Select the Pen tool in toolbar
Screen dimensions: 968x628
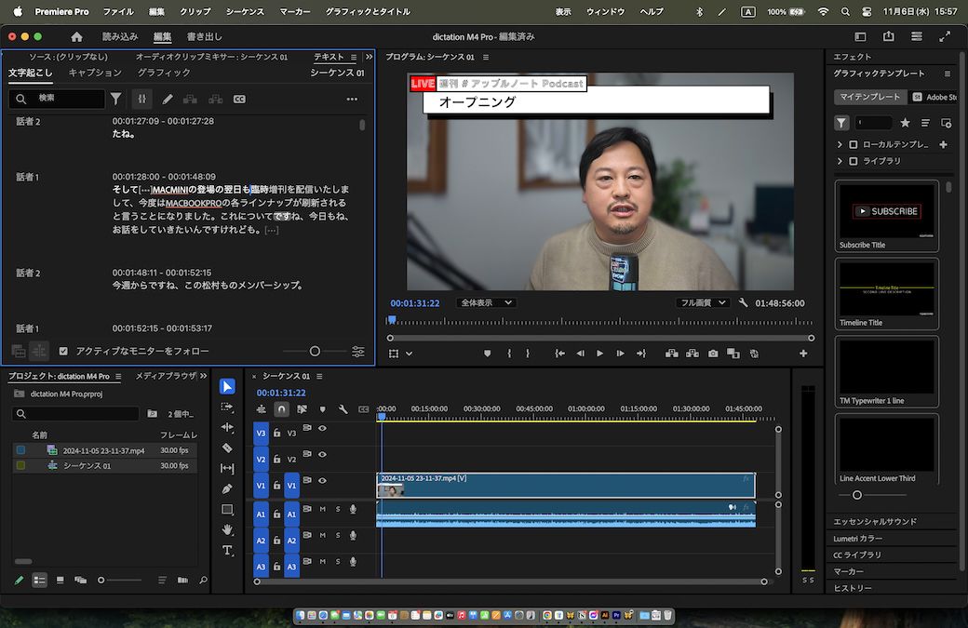(227, 488)
